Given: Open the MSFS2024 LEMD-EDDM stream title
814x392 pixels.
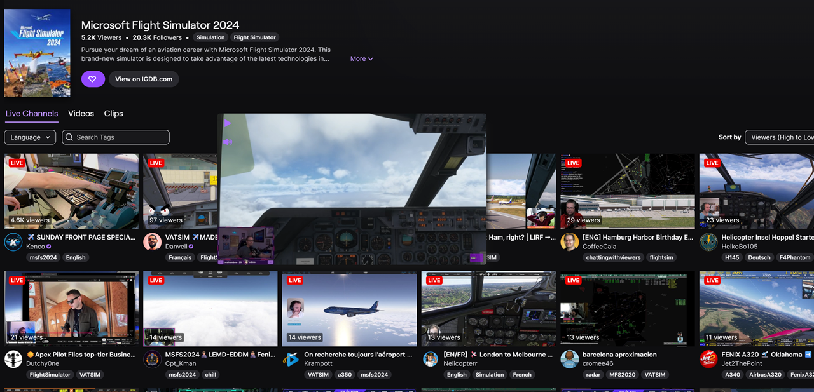Looking at the screenshot, I should [220, 355].
